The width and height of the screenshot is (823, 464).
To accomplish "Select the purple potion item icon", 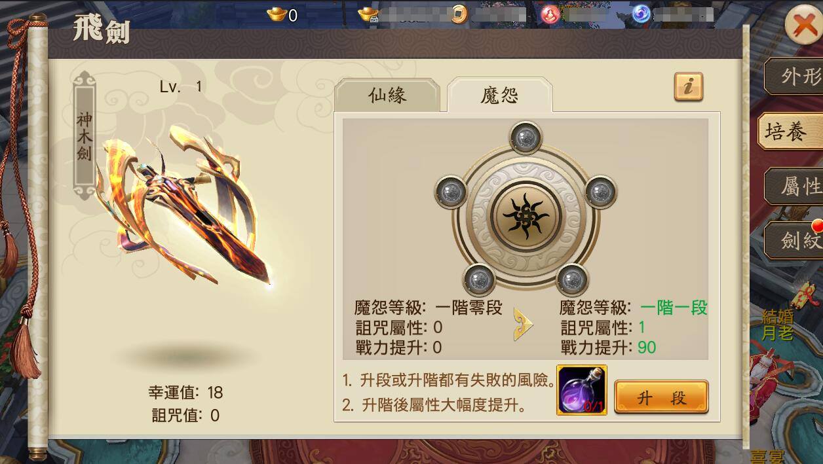I will [582, 390].
